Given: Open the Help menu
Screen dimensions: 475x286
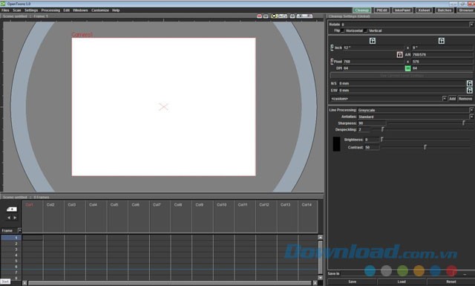Looking at the screenshot, I should (116, 10).
